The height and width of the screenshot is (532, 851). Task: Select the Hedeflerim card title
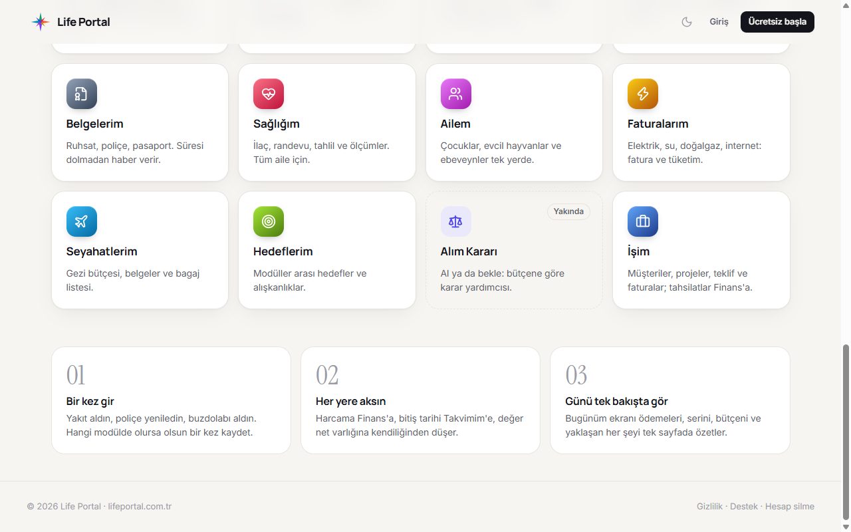283,251
